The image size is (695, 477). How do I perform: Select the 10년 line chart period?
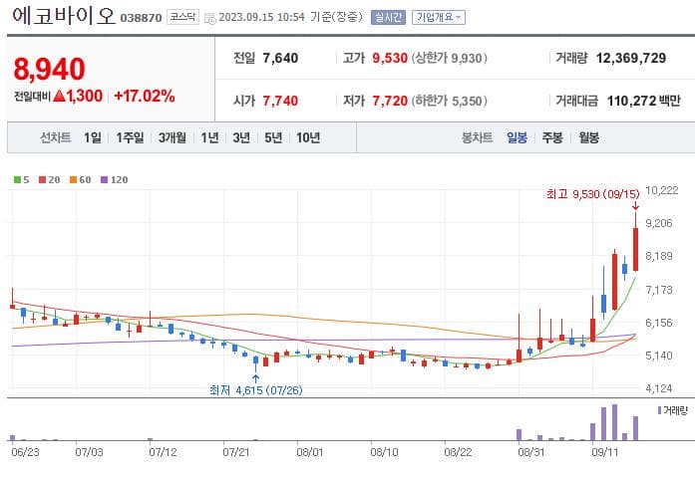pyautogui.click(x=308, y=137)
